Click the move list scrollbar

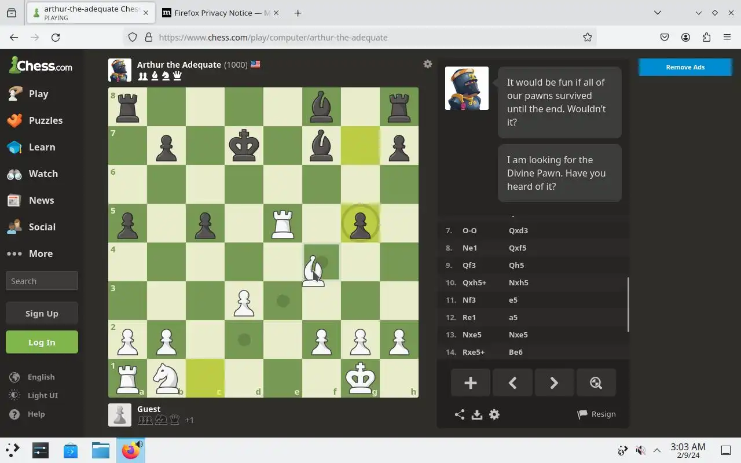click(628, 304)
